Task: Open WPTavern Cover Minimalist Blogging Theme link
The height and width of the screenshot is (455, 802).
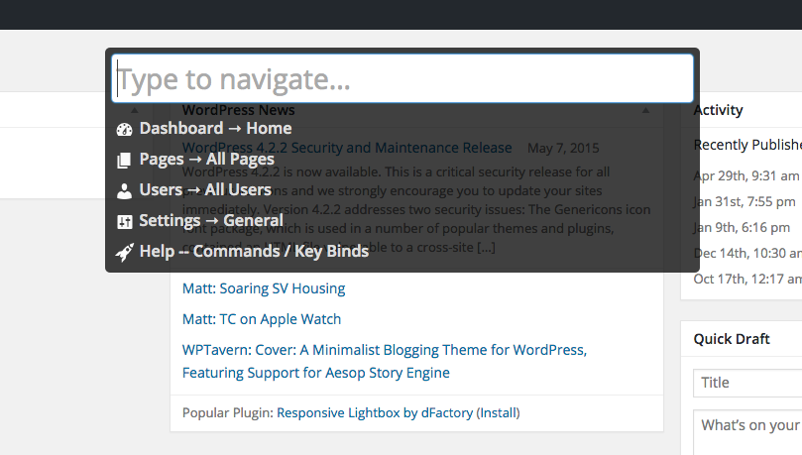Action: pyautogui.click(x=384, y=362)
